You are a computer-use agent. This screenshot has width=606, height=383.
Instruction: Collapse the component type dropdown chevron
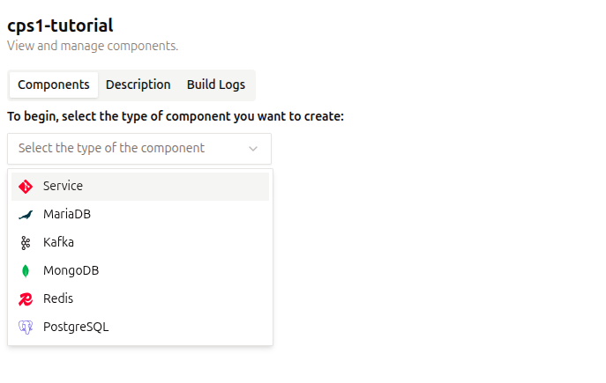253,149
